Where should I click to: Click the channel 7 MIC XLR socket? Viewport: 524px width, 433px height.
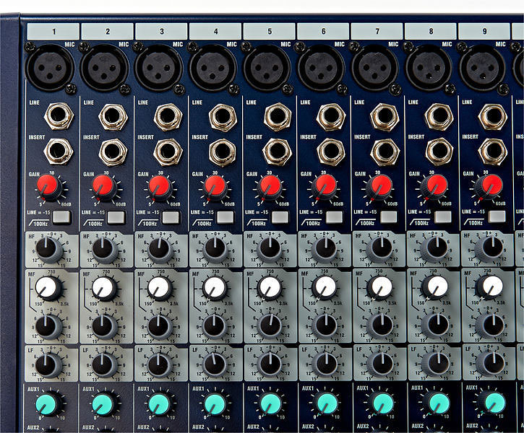pos(375,68)
